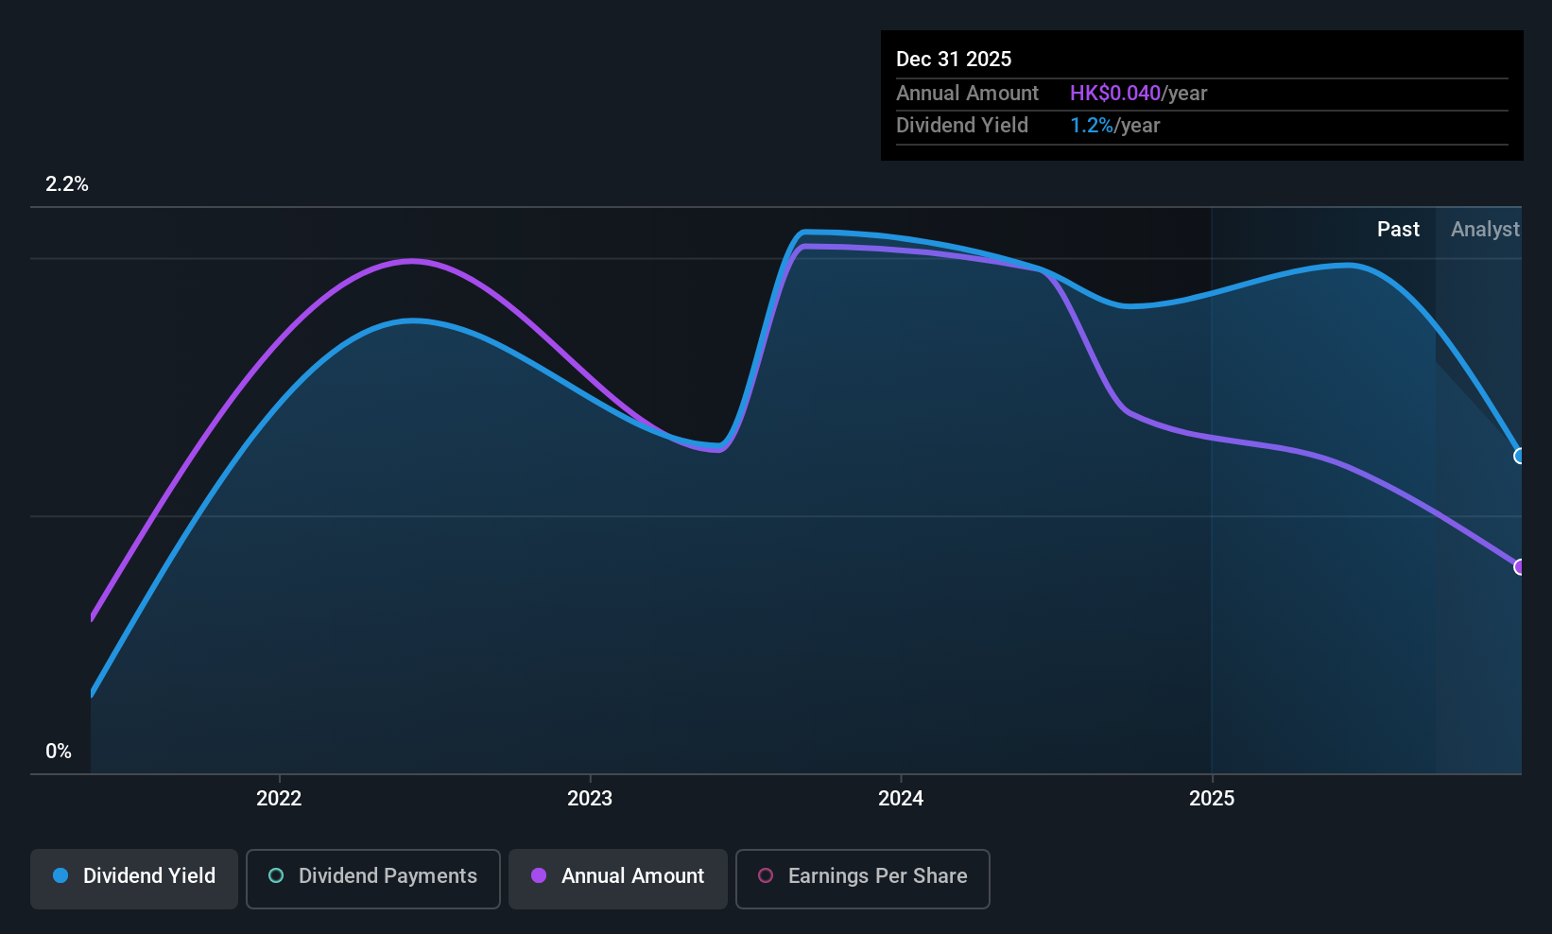Click the 1.2% dividend yield value

(x=1092, y=125)
